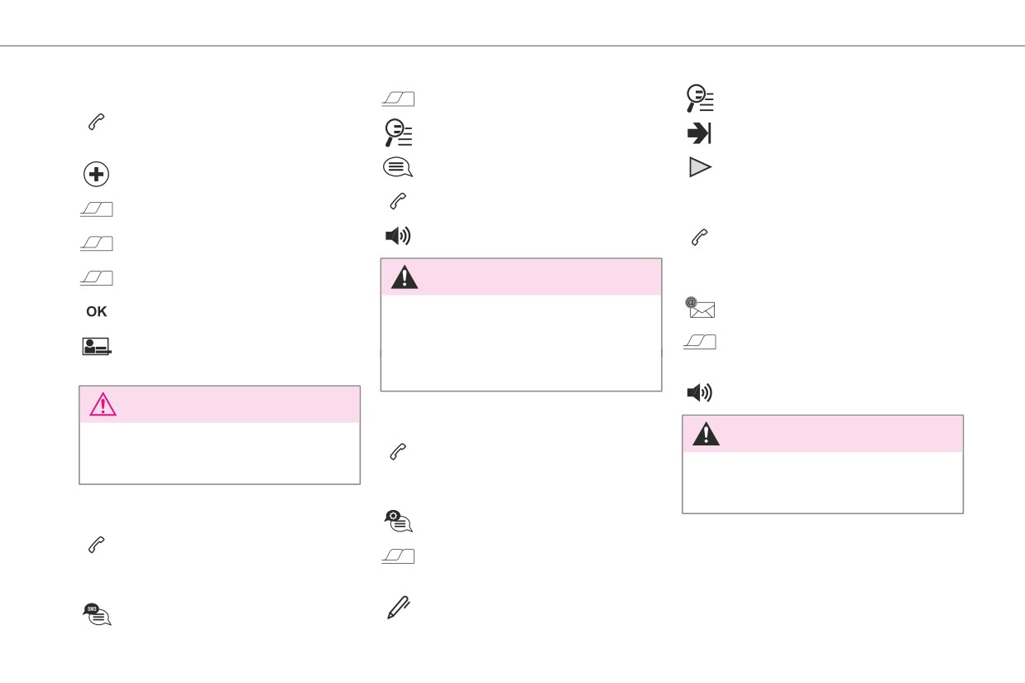Select the contact card icon
Viewport: 1025px width, 683px height.
point(97,347)
